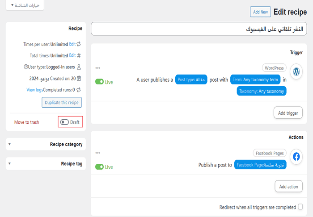Open the screen options dropdown tab

pos(25,5)
